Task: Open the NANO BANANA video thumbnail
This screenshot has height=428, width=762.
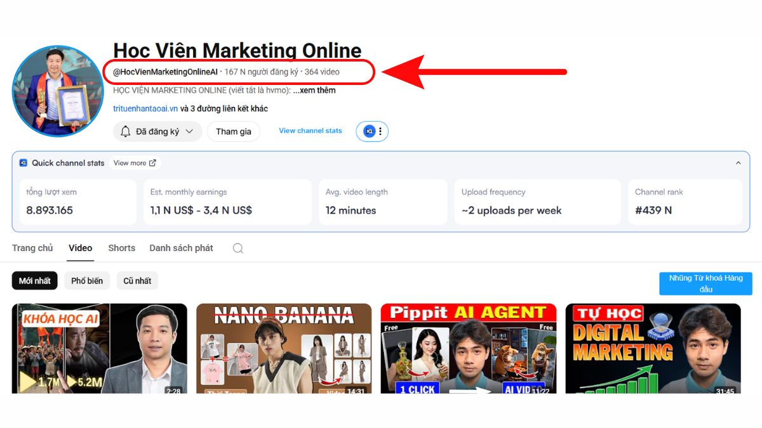Action: (x=284, y=348)
